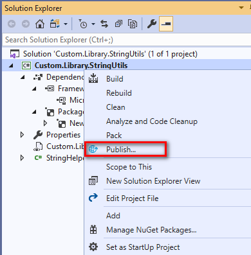Screen dimensions: 251x255
Task: Expand the Newtonsoft package node
Action: (x=45, y=123)
